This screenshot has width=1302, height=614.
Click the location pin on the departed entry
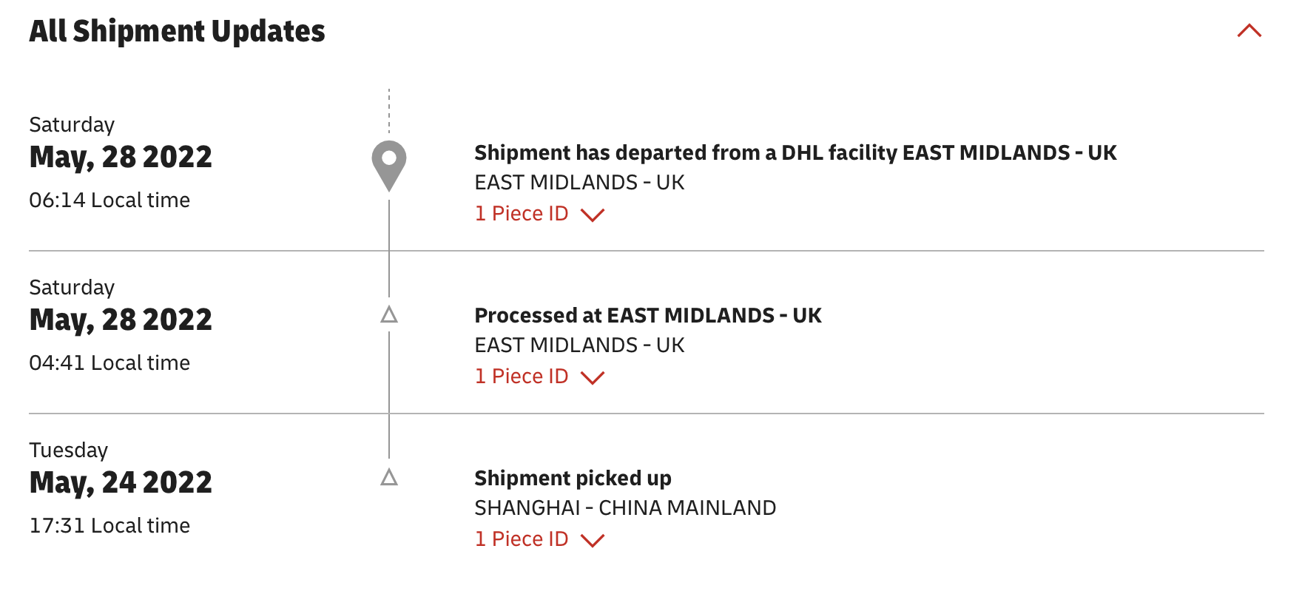[x=389, y=164]
